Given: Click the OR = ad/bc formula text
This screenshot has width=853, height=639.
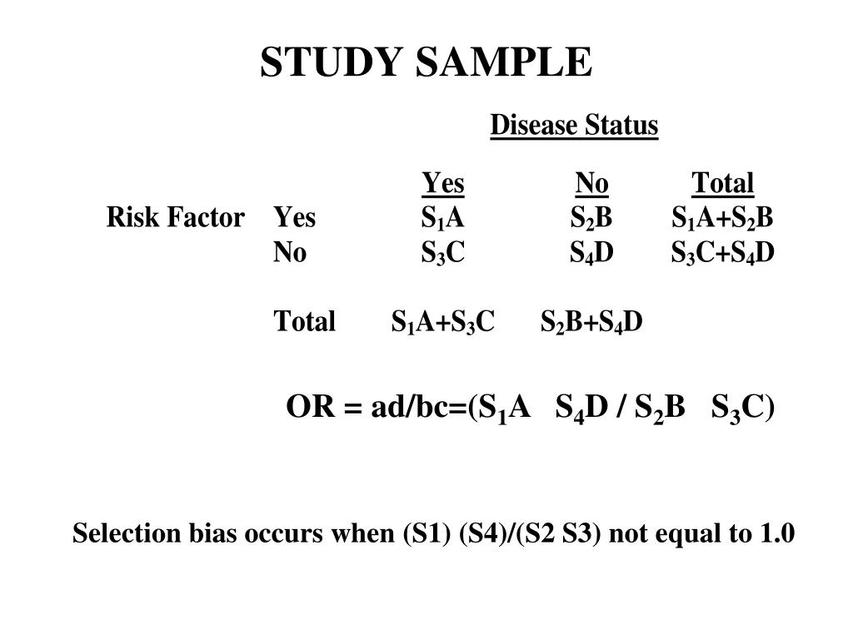Looking at the screenshot, I should tap(530, 408).
